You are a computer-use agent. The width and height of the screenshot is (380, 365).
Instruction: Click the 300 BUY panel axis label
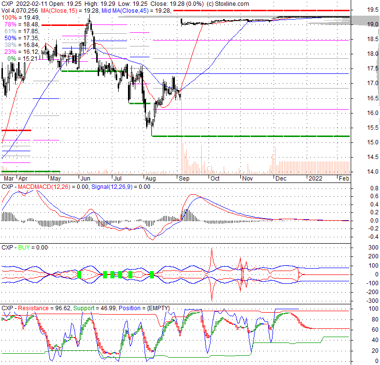click(374, 248)
